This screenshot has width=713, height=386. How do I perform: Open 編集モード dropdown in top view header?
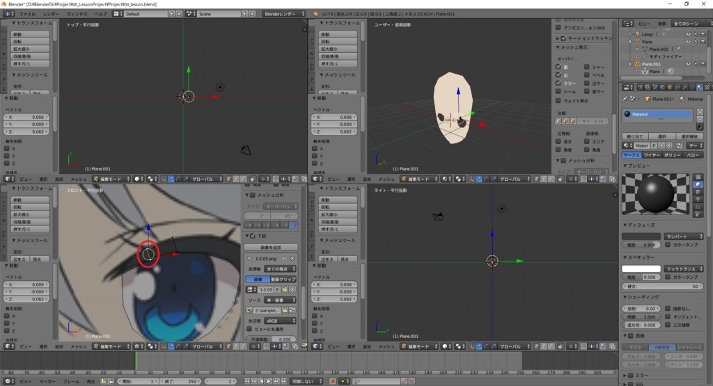coord(111,179)
